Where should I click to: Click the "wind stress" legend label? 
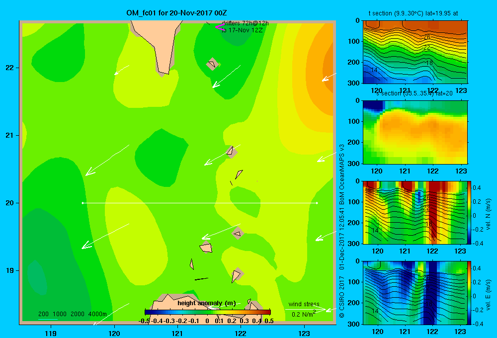click(x=304, y=304)
